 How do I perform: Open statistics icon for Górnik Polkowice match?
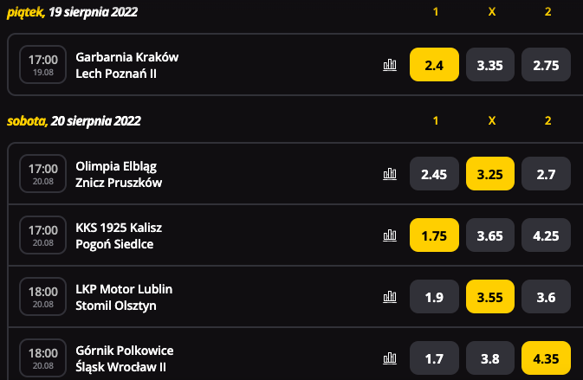click(390, 358)
